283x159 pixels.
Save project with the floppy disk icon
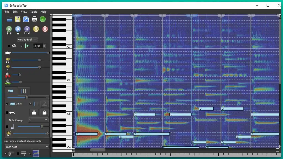(18, 19)
